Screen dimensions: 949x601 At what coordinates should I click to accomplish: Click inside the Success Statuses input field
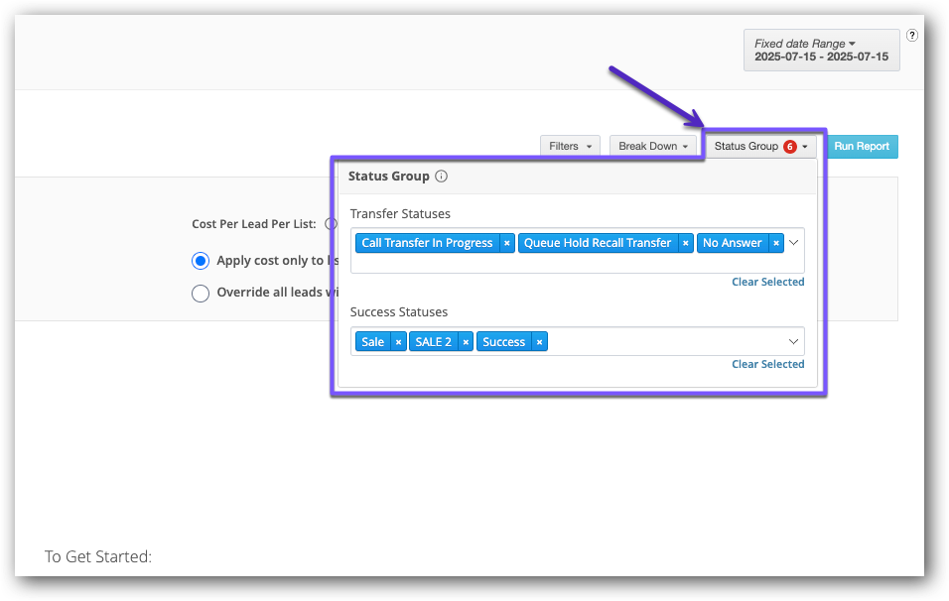pos(665,342)
